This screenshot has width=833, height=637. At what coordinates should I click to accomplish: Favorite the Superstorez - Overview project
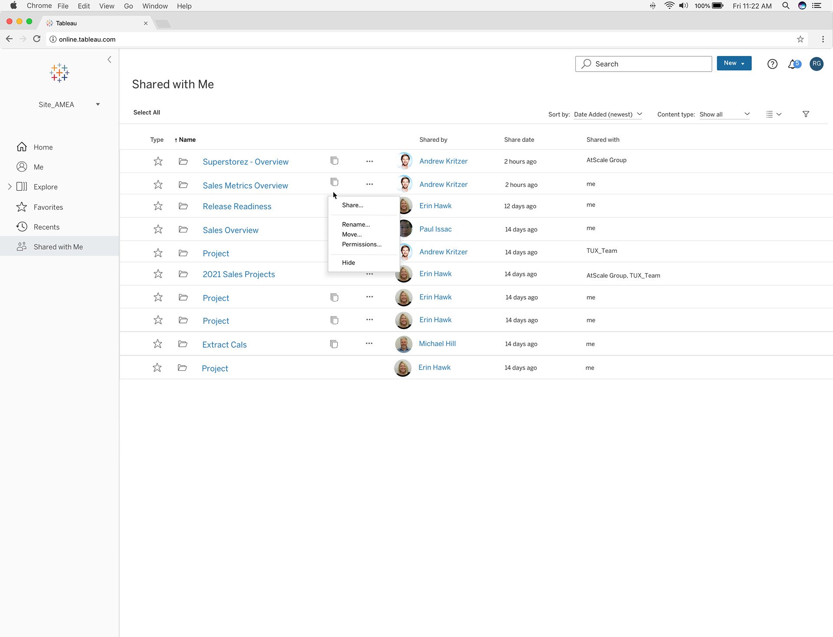158,161
